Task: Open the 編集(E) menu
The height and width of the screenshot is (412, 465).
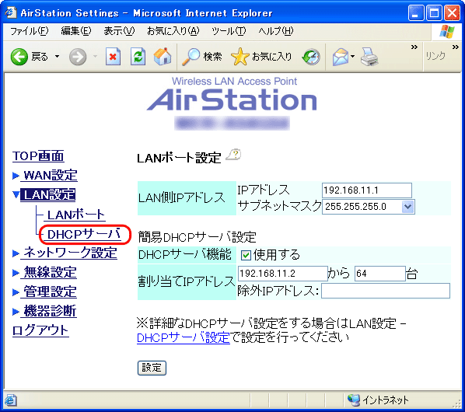Action: (76, 31)
